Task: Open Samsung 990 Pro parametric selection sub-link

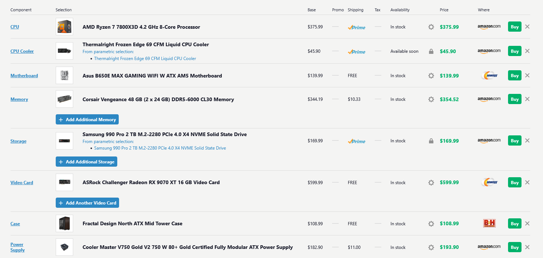Action: [160, 148]
